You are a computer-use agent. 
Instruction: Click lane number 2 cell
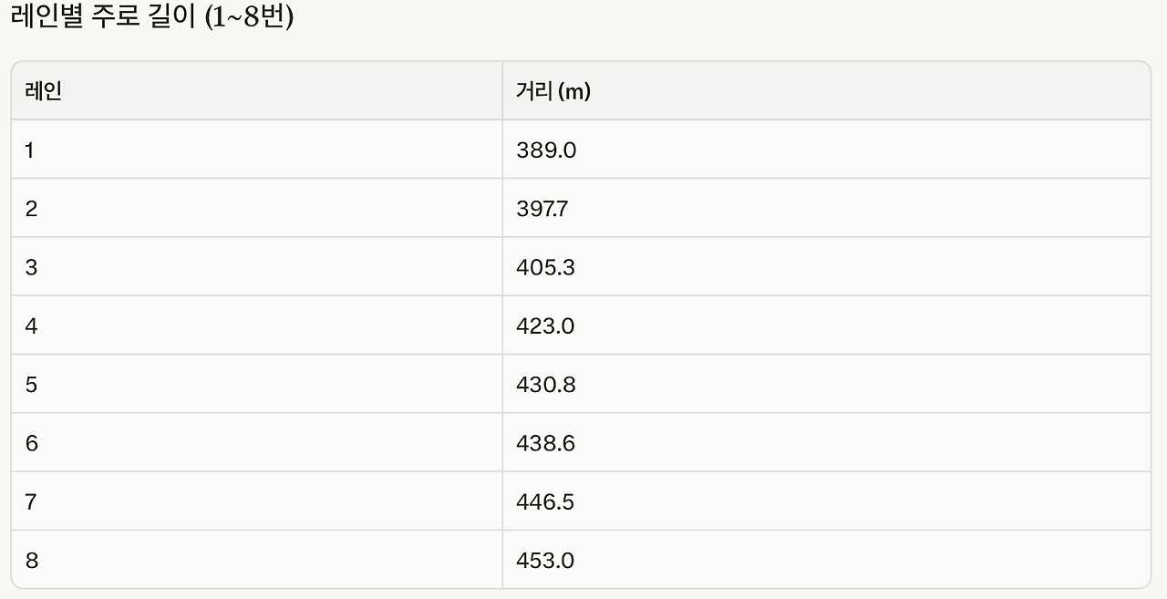pos(31,209)
